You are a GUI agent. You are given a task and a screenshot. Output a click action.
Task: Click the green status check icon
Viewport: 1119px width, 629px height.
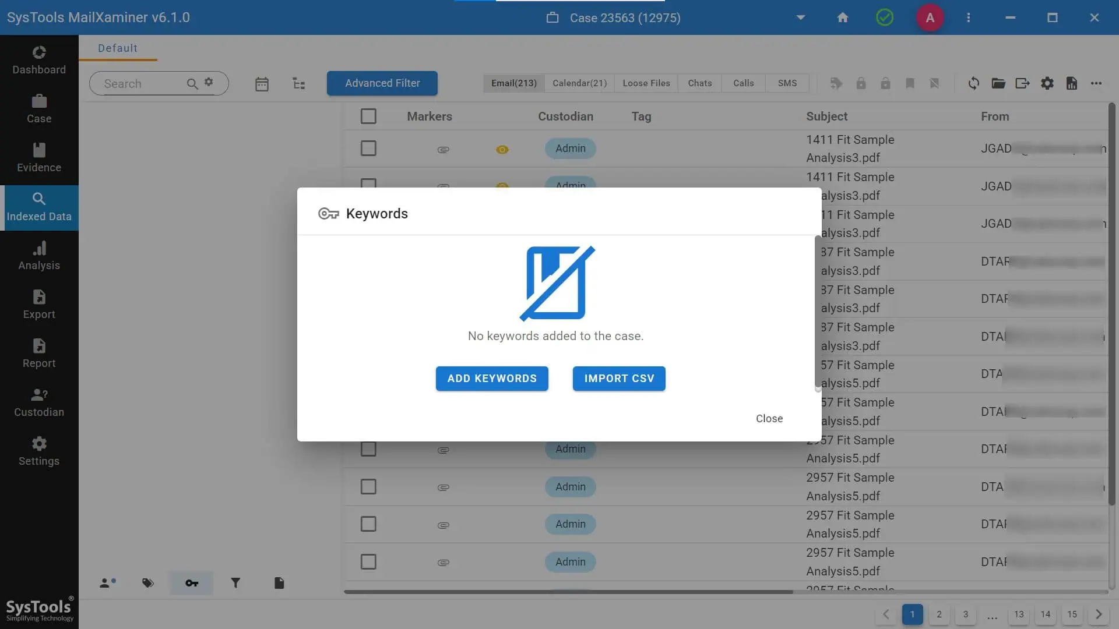click(x=885, y=17)
